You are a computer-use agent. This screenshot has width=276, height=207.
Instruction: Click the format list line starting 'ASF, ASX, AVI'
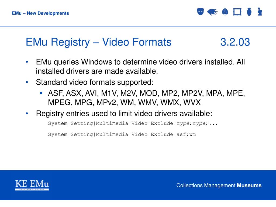pos(146,93)
